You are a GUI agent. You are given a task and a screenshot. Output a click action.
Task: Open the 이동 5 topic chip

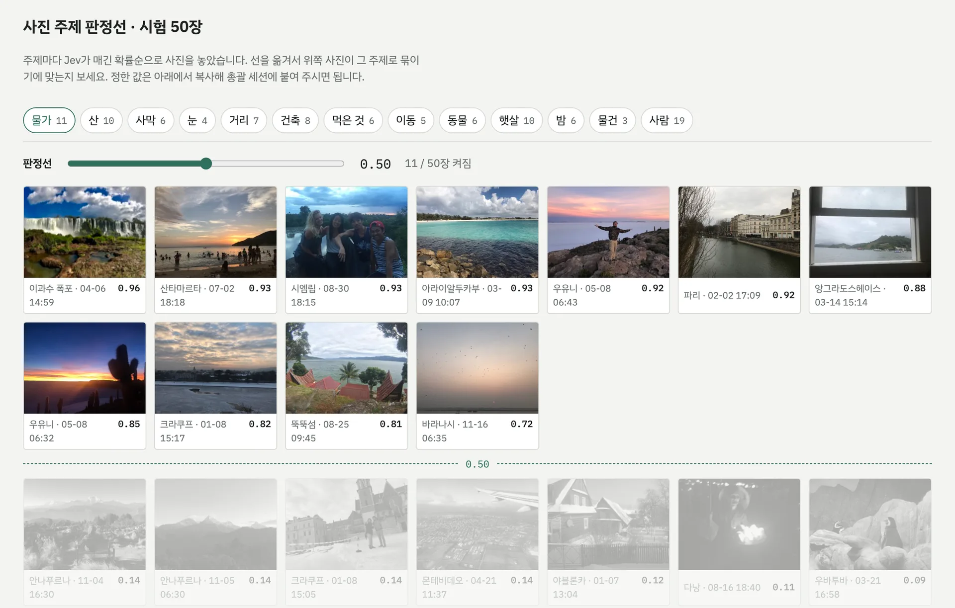click(x=411, y=120)
